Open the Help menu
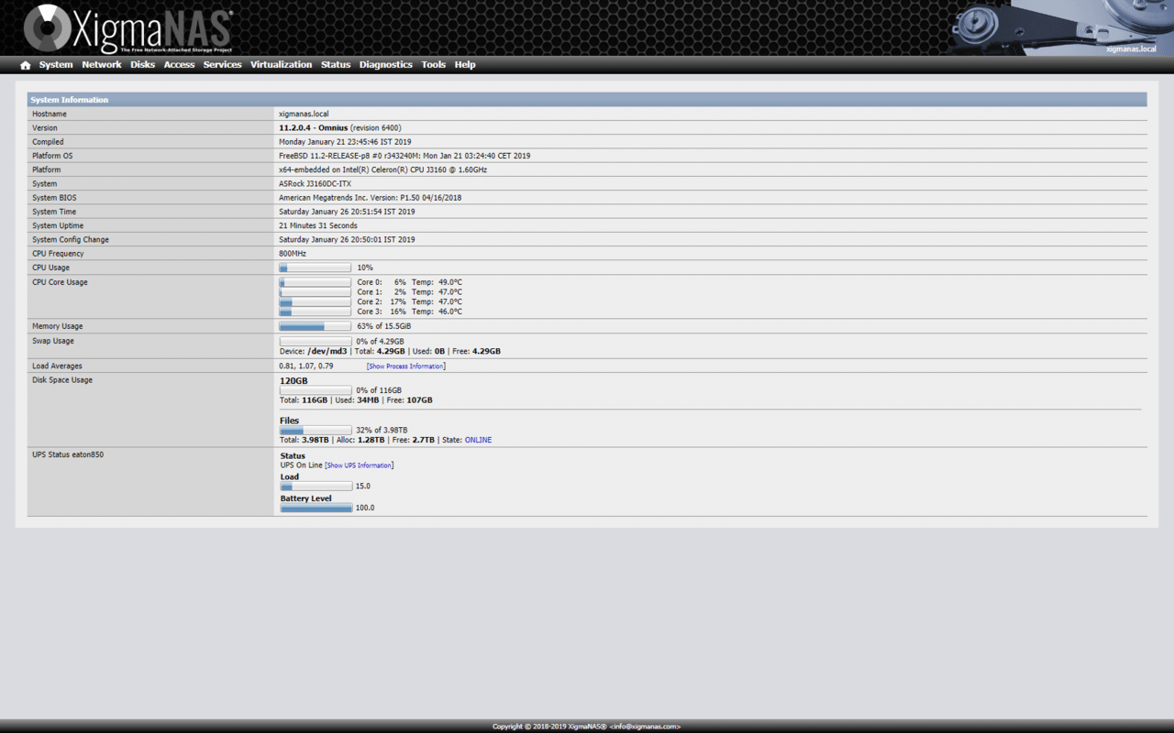Screen dimensions: 1174x733 click(465, 64)
